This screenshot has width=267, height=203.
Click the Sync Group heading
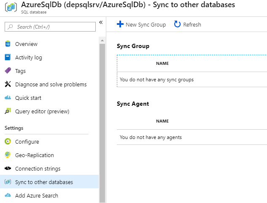point(133,46)
